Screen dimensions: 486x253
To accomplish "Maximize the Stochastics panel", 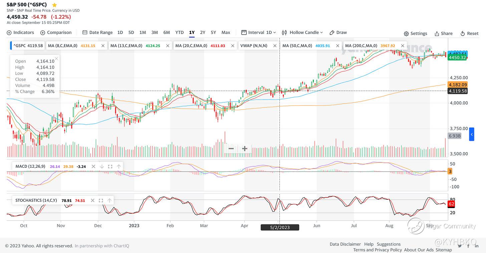I will (x=101, y=201).
